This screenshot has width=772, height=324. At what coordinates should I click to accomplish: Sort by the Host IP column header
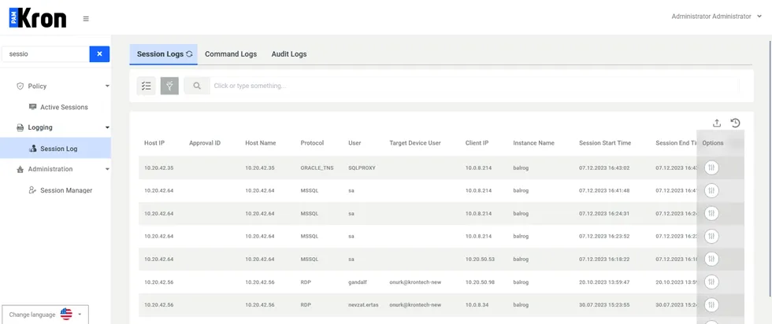click(154, 143)
